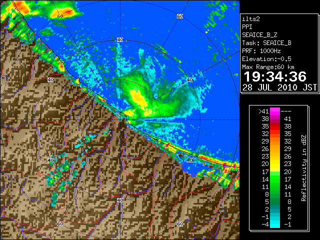Click the "---" legend label
The width and height of the screenshot is (320, 240).
286,111
